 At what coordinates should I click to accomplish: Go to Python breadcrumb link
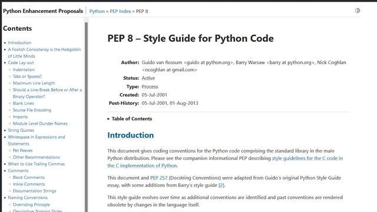pyautogui.click(x=97, y=11)
